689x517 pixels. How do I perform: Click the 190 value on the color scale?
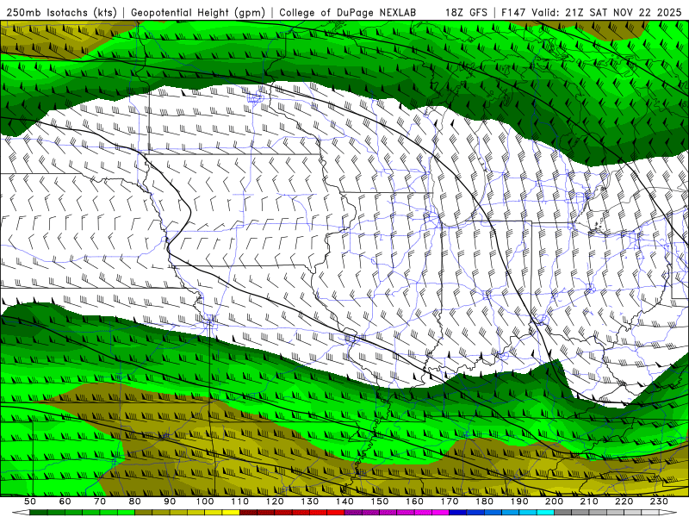point(520,501)
